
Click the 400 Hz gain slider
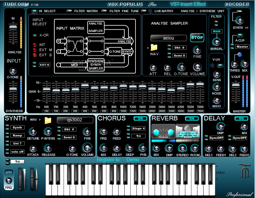[85, 86]
